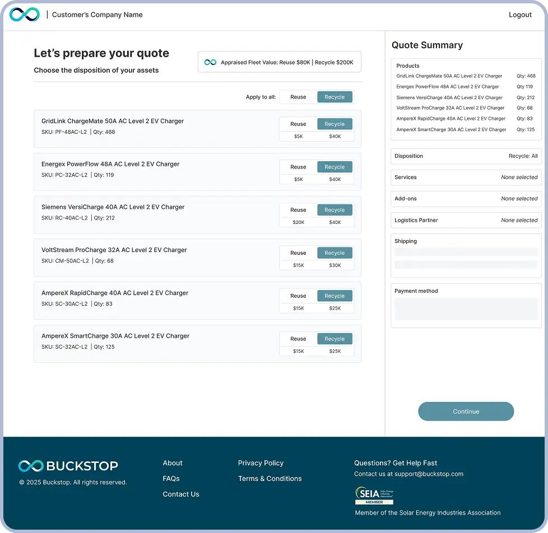Image resolution: width=548 pixels, height=533 pixels.
Task: Set AmpereX RapidCharge 40A to Recycle
Action: pyautogui.click(x=335, y=296)
